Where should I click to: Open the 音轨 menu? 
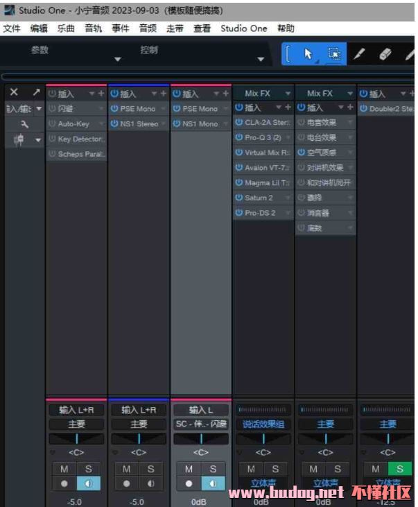[x=93, y=28]
